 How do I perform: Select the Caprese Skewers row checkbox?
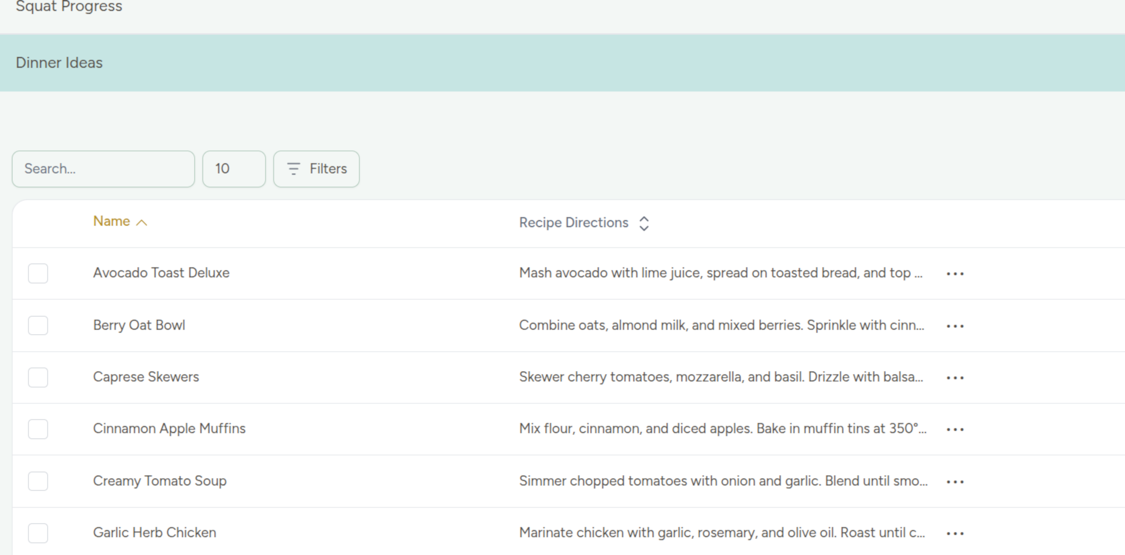(38, 378)
